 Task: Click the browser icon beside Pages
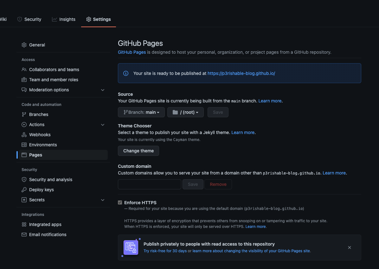click(24, 155)
